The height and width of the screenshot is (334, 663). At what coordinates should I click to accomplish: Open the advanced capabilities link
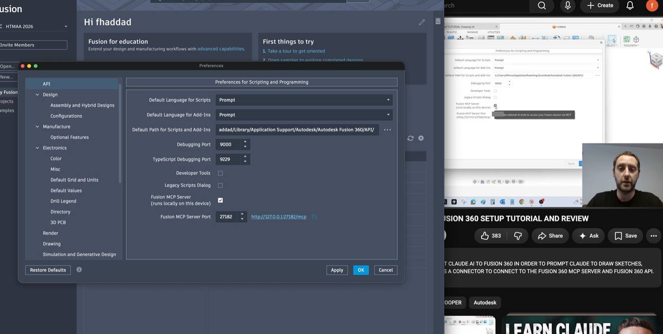click(x=221, y=49)
